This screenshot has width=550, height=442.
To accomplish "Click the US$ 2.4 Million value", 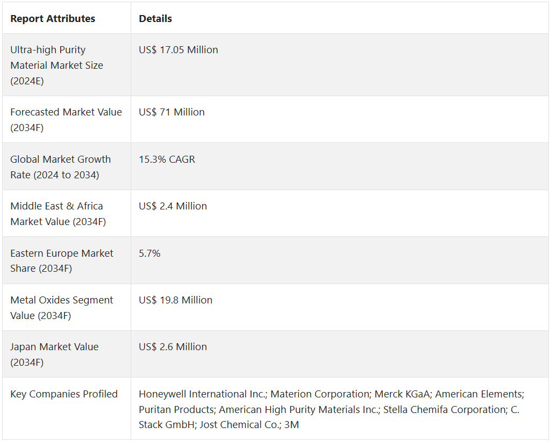I will click(173, 206).
